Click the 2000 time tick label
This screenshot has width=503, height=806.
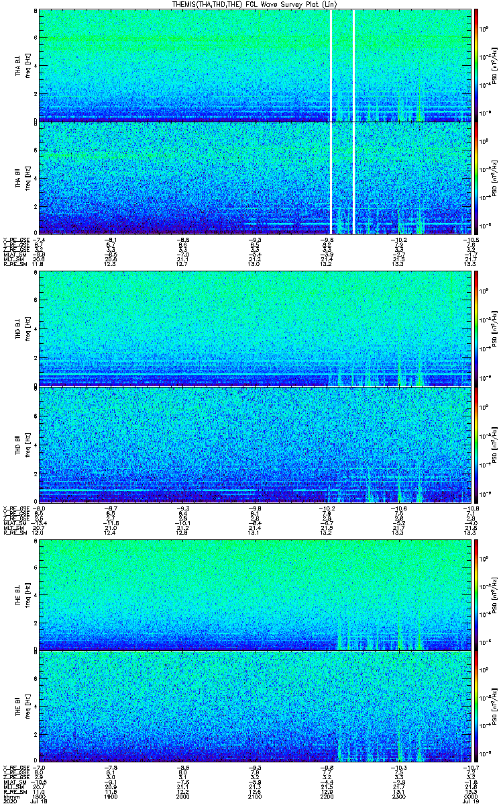[183, 797]
